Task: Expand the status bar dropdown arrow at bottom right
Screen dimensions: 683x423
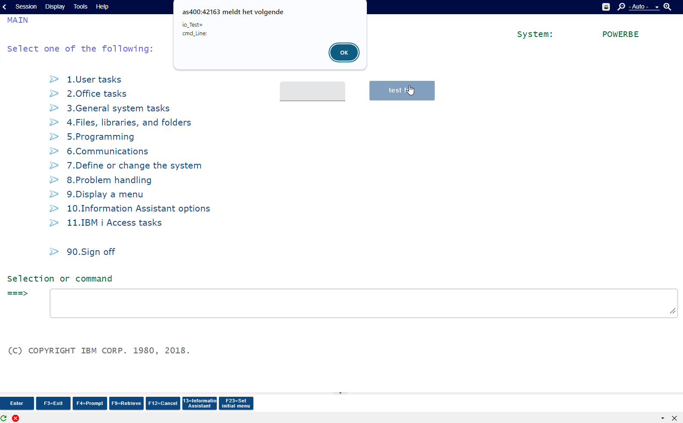Action: coord(662,418)
